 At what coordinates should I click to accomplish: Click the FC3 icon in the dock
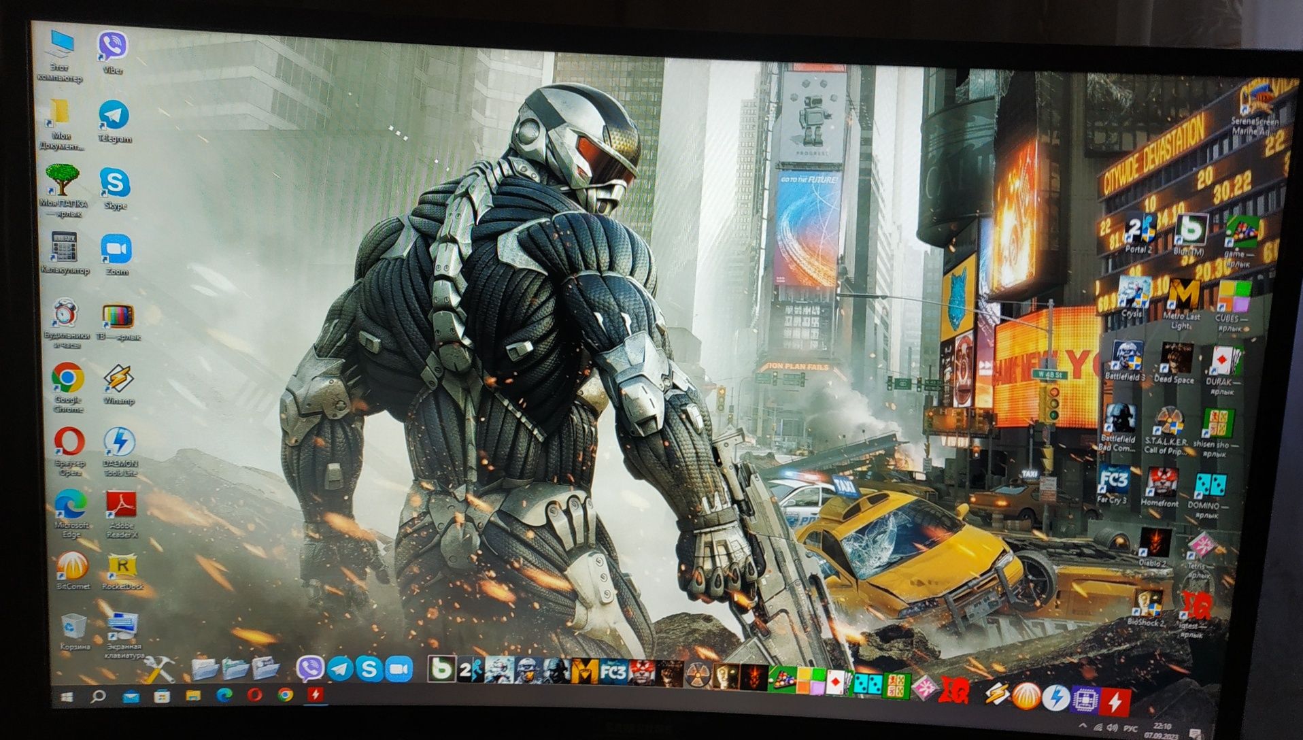click(613, 672)
